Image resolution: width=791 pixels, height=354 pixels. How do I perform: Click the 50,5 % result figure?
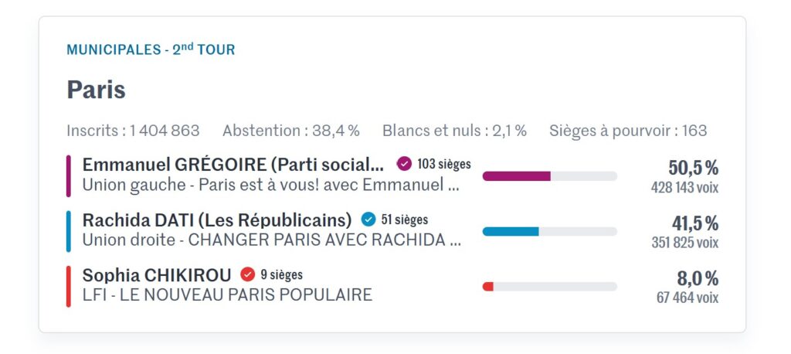click(x=693, y=168)
